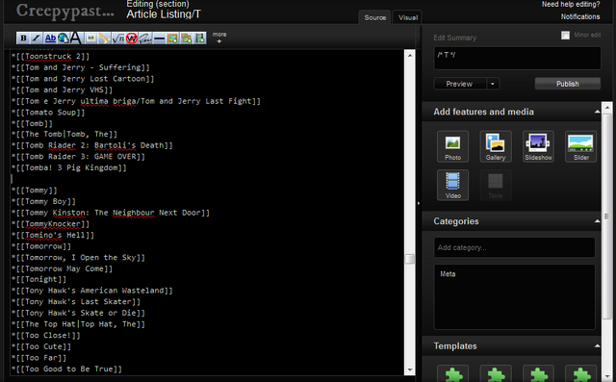Click the line Tom and Jerry VHS
Image resolution: width=616 pixels, height=382 pixels.
[62, 89]
